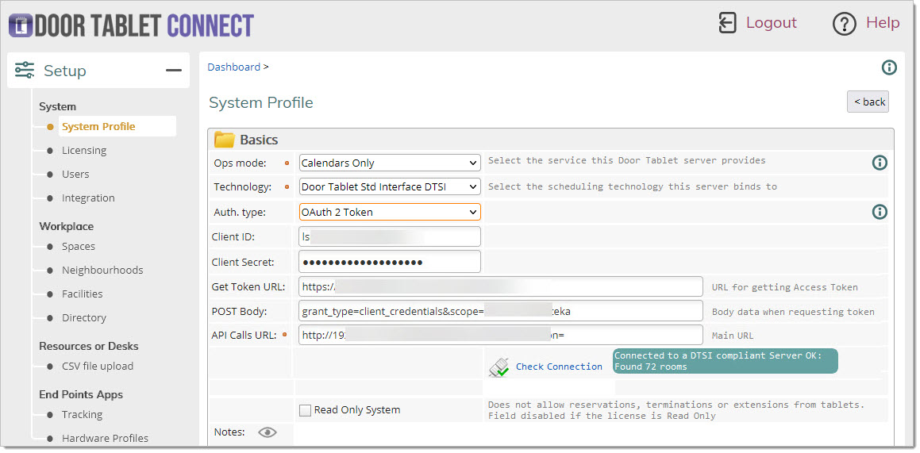Click 'URL for getting Access Token' hint
This screenshot has width=920, height=453.
pyautogui.click(x=784, y=288)
